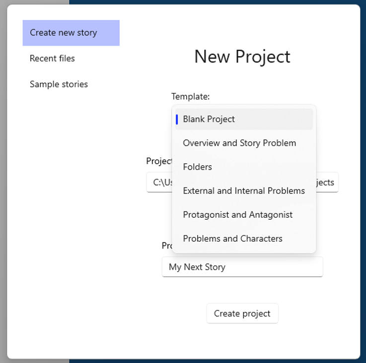Click the project folder path field

click(x=159, y=182)
